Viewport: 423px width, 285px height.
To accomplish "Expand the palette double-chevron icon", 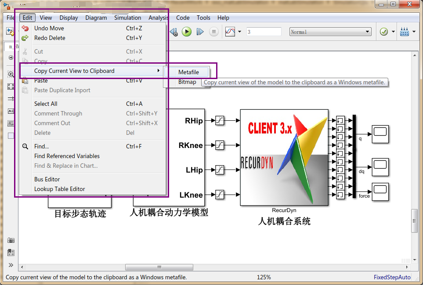I will [x=11, y=265].
